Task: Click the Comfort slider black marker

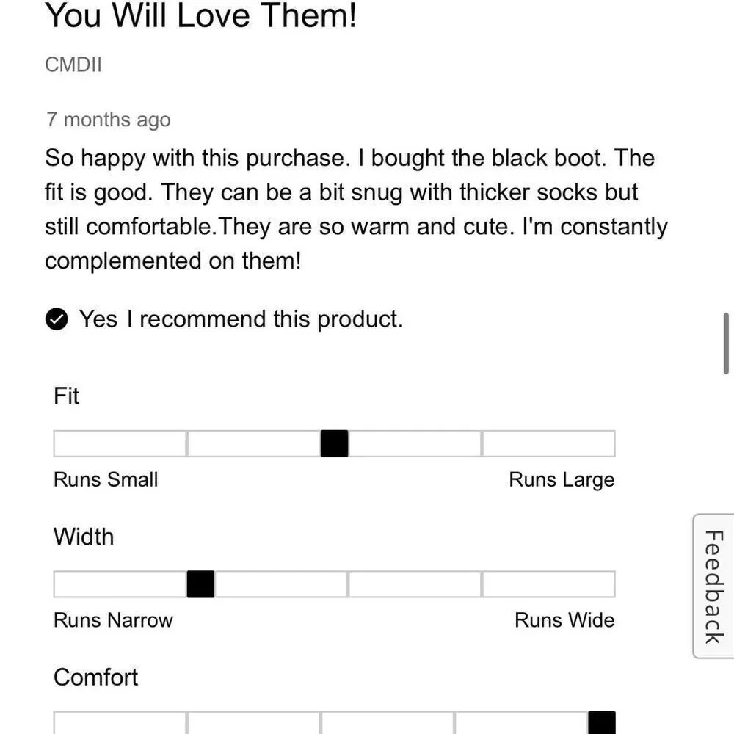Action: point(602,723)
